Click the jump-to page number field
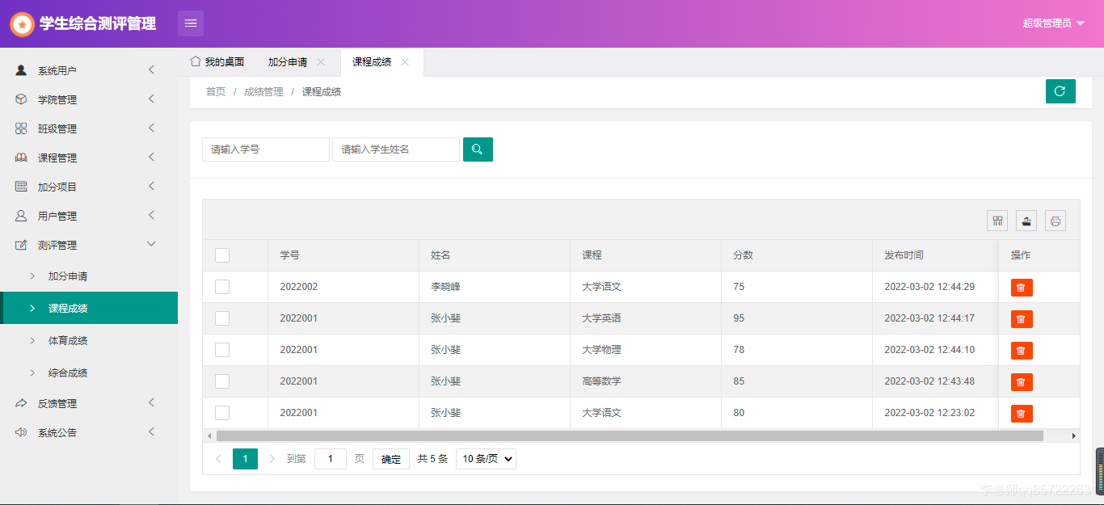Image resolution: width=1104 pixels, height=505 pixels. pos(331,459)
